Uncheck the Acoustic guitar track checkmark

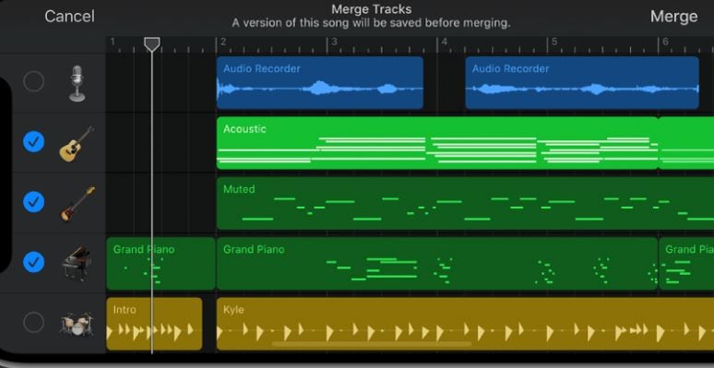tap(34, 142)
